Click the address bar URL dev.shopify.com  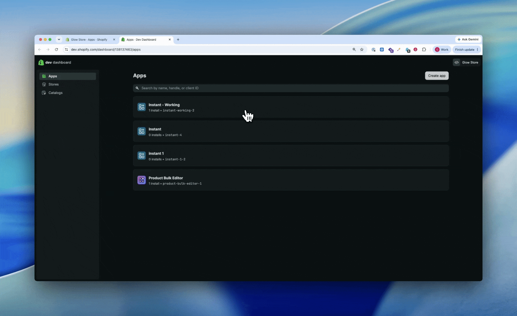click(x=106, y=50)
